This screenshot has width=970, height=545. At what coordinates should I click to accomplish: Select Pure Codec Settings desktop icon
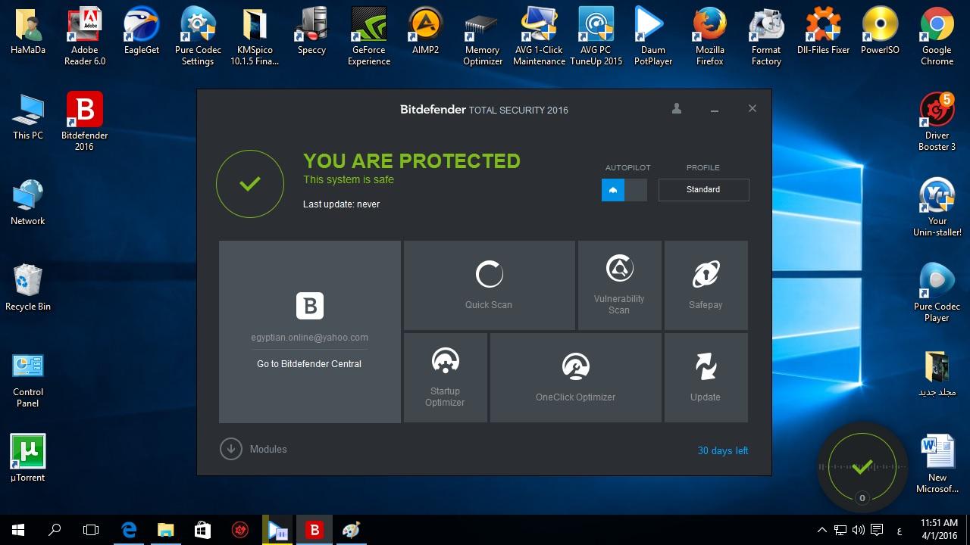coord(198,36)
